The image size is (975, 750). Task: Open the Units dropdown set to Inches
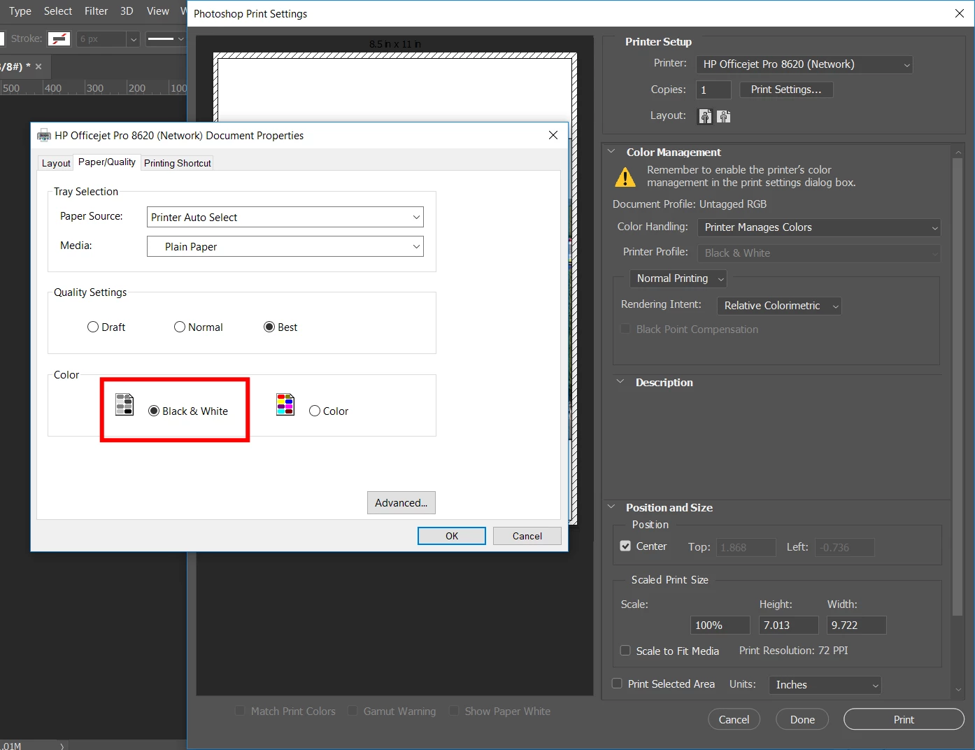point(825,685)
